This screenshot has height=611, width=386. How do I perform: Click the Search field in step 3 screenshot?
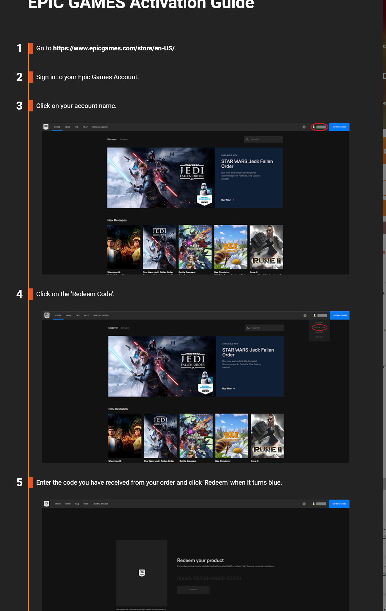click(263, 139)
